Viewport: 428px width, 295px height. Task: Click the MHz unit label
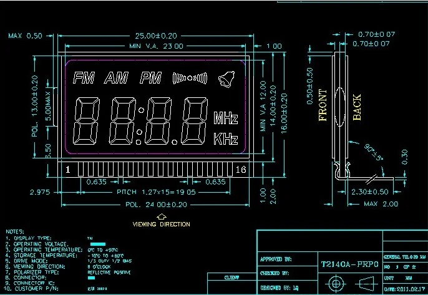(226, 118)
